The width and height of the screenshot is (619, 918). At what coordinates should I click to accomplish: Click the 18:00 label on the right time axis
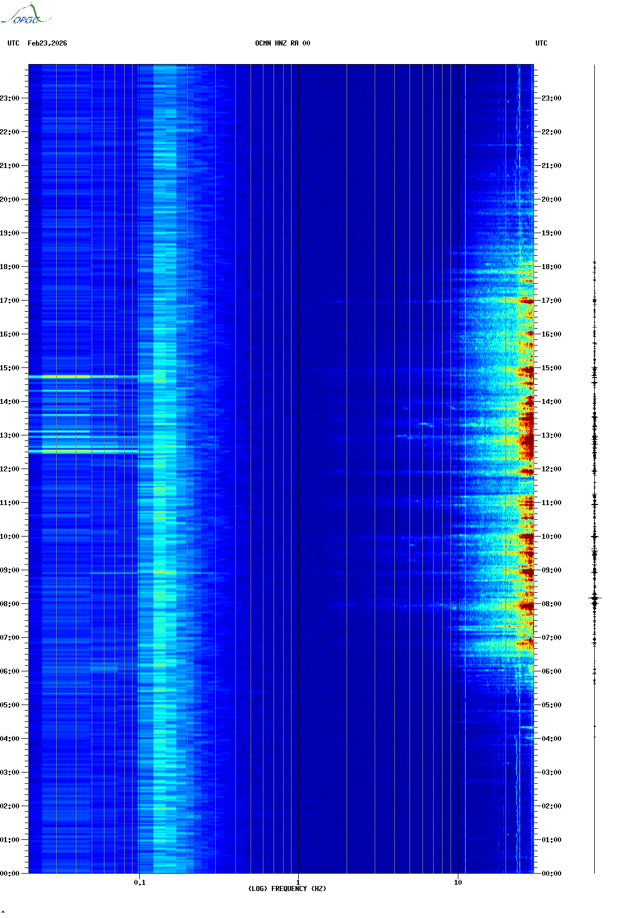[x=551, y=267]
